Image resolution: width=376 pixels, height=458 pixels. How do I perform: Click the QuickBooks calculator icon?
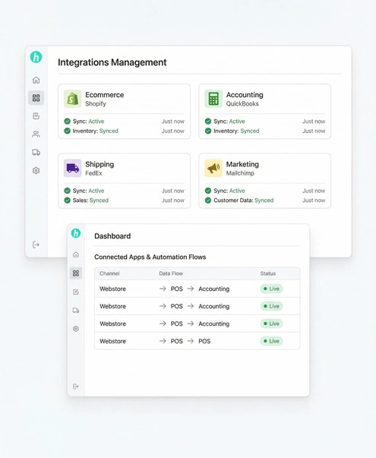213,99
